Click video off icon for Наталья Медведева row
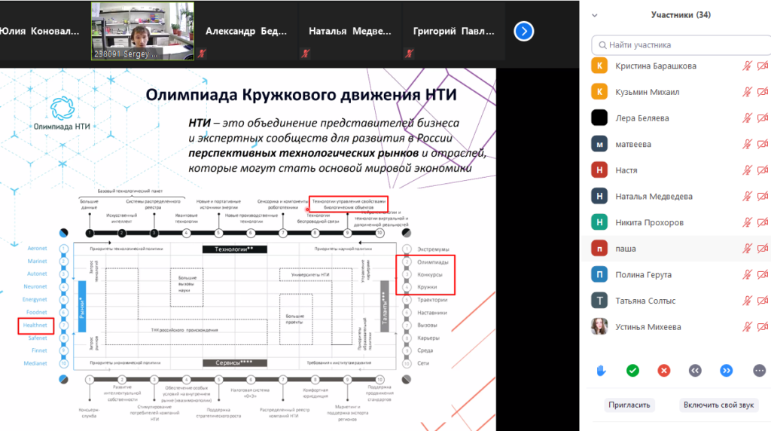This screenshot has height=431, width=771. click(763, 197)
